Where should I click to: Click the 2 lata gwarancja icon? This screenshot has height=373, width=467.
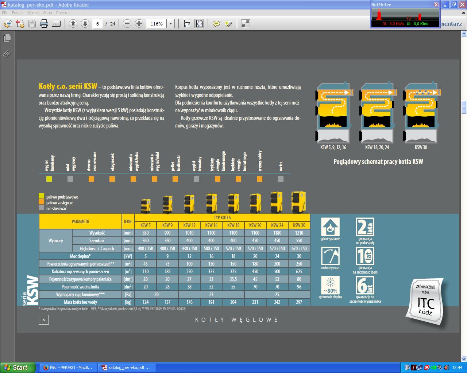pos(365,227)
